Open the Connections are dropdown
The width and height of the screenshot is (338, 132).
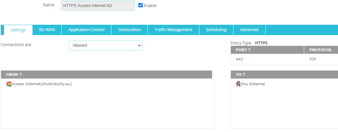pos(106,45)
